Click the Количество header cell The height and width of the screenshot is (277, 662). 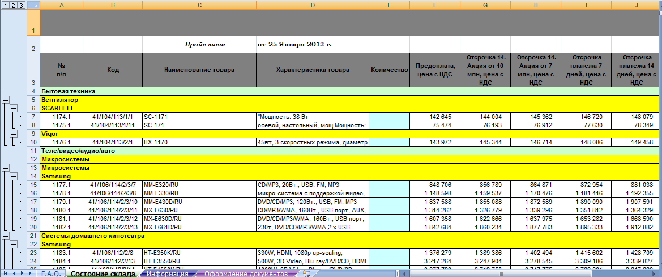[x=389, y=70]
